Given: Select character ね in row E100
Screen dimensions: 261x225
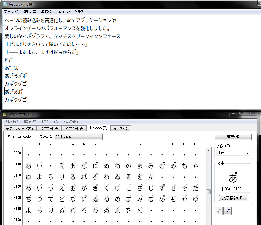Looking at the screenshot, I should [x=117, y=165].
